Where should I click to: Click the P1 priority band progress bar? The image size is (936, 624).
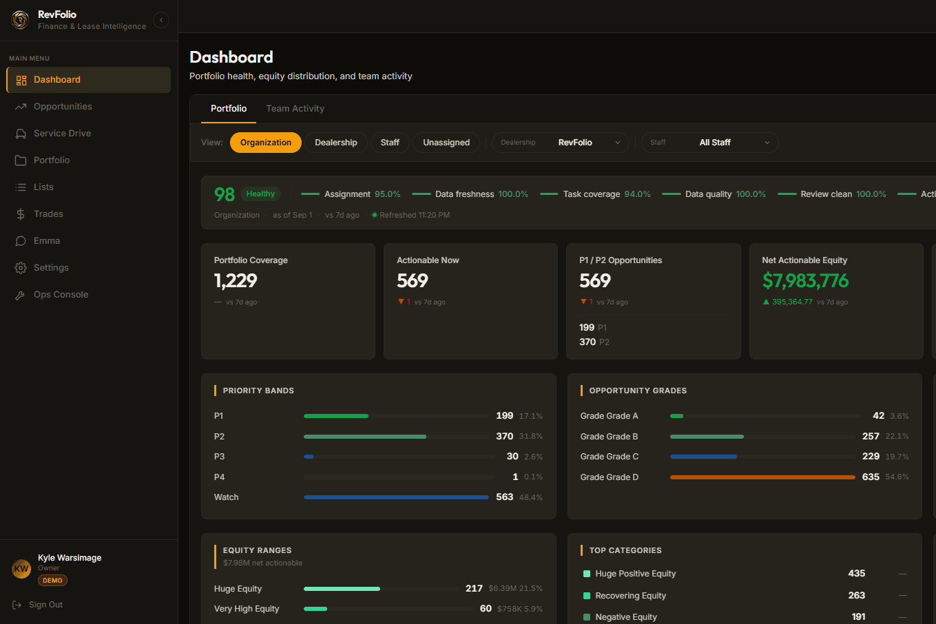(396, 416)
